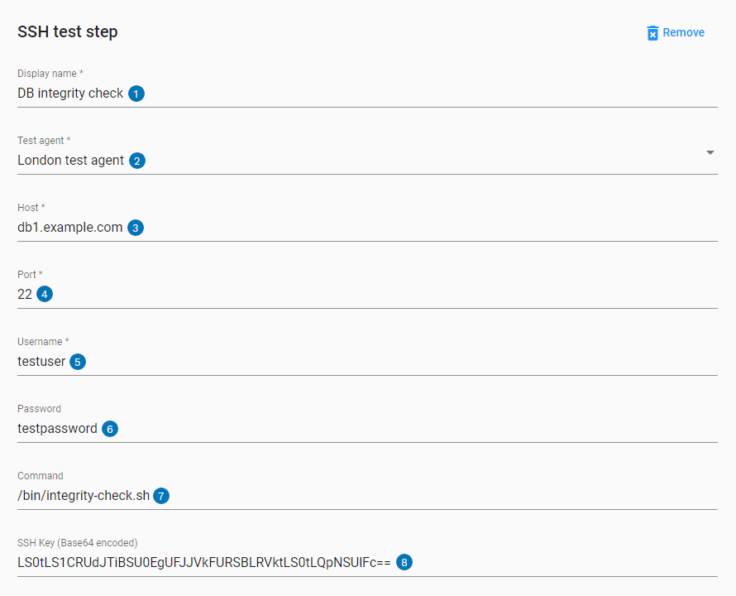736x596 pixels.
Task: Expand the Test agent dropdown arrow
Action: (710, 153)
